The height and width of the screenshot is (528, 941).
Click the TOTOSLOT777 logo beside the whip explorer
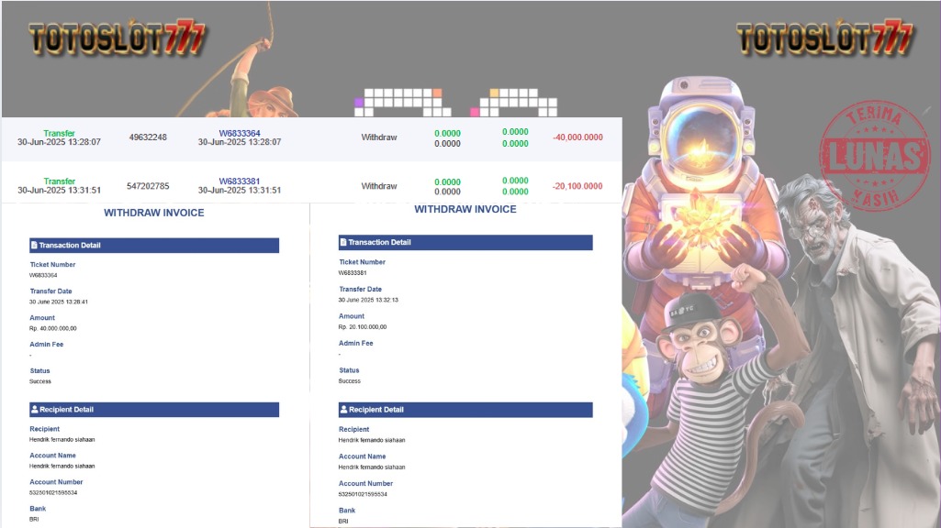pyautogui.click(x=118, y=38)
